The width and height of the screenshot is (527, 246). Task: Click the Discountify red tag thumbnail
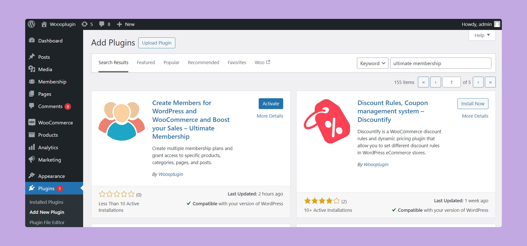[327, 121]
